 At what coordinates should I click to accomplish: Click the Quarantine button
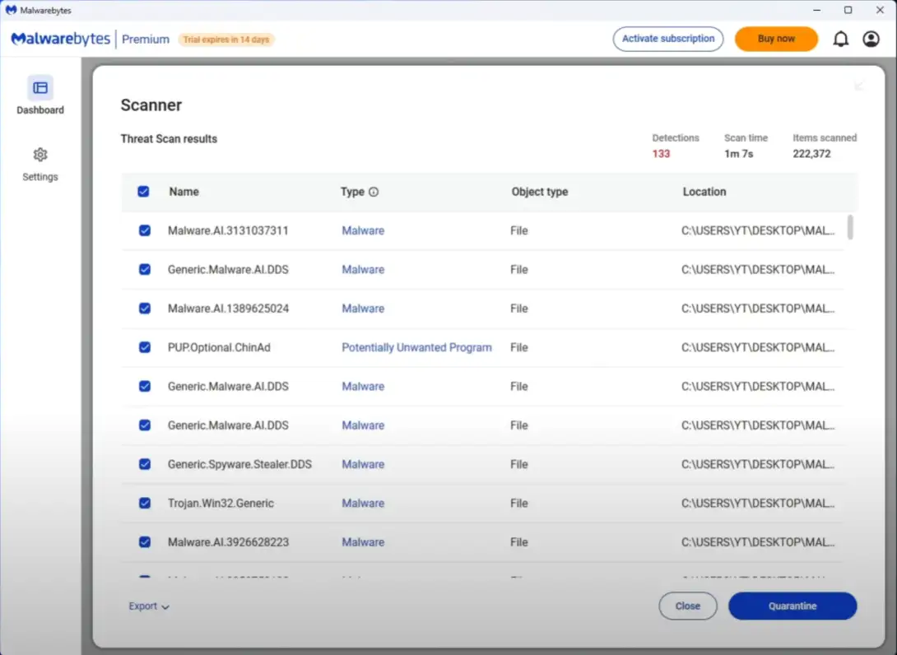tap(792, 606)
